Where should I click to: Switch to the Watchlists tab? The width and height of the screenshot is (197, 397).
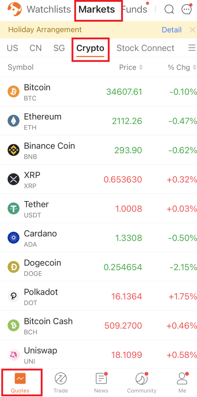point(49,9)
